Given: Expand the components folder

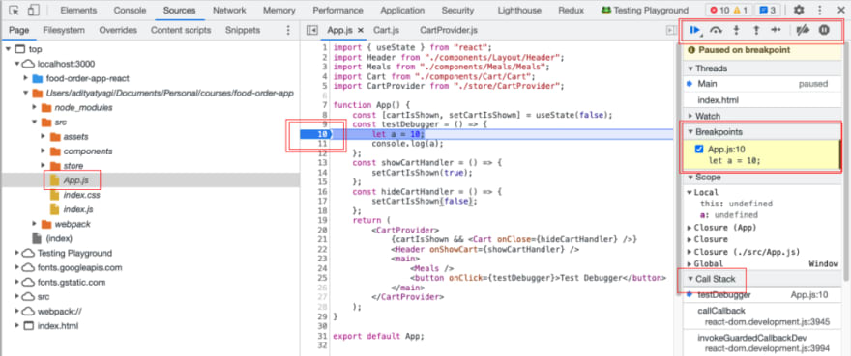Looking at the screenshot, I should [x=44, y=151].
